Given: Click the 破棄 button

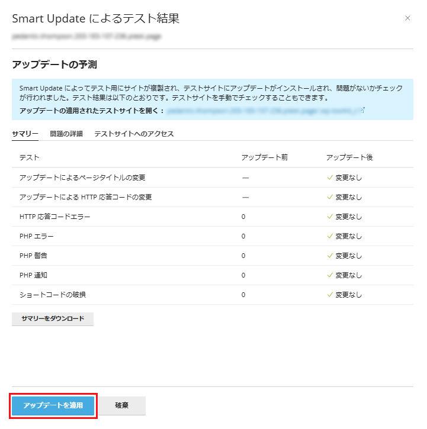Looking at the screenshot, I should point(122,406).
